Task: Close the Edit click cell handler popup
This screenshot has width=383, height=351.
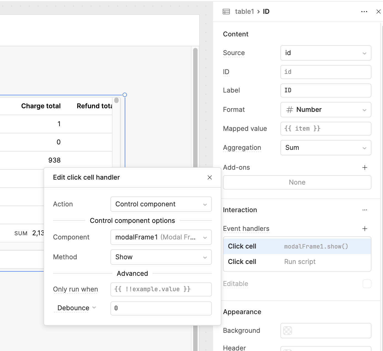Action: pos(210,177)
